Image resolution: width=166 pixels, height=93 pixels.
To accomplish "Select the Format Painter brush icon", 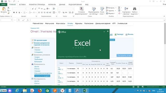I will click(8, 13).
